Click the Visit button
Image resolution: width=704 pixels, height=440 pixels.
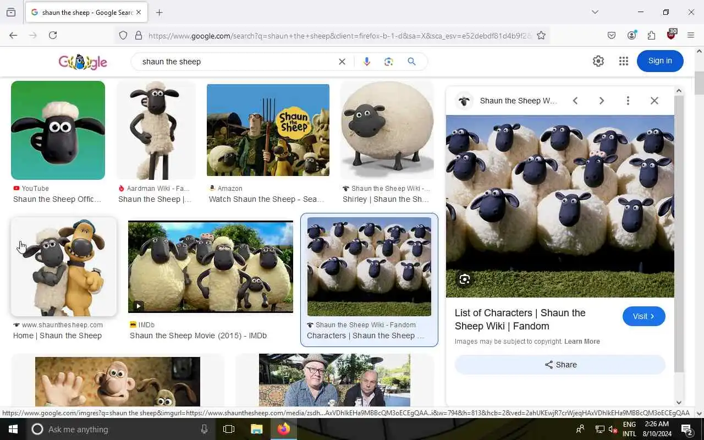(644, 316)
